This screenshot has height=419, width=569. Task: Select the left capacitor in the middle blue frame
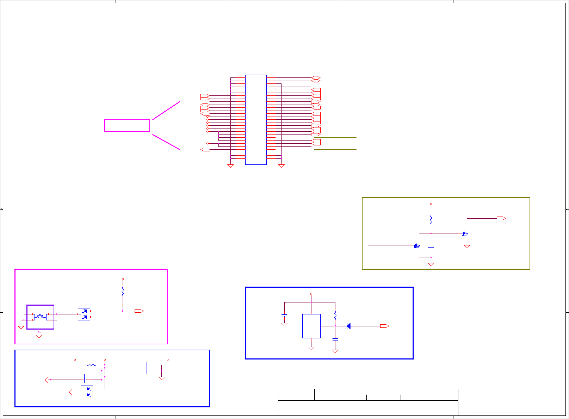(x=284, y=315)
